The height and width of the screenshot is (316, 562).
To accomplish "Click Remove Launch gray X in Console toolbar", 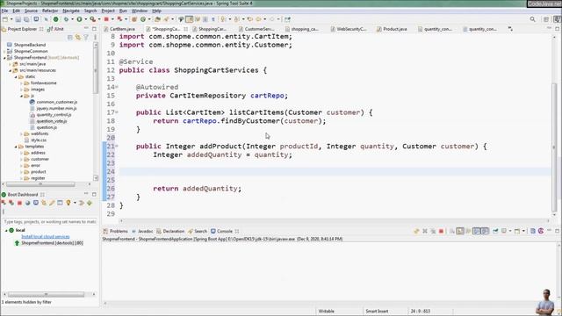I will [x=425, y=232].
